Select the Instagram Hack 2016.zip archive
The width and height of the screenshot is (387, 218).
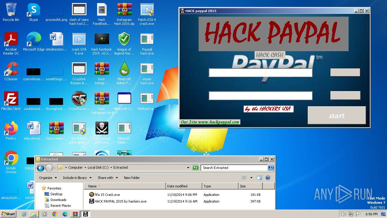(124, 14)
